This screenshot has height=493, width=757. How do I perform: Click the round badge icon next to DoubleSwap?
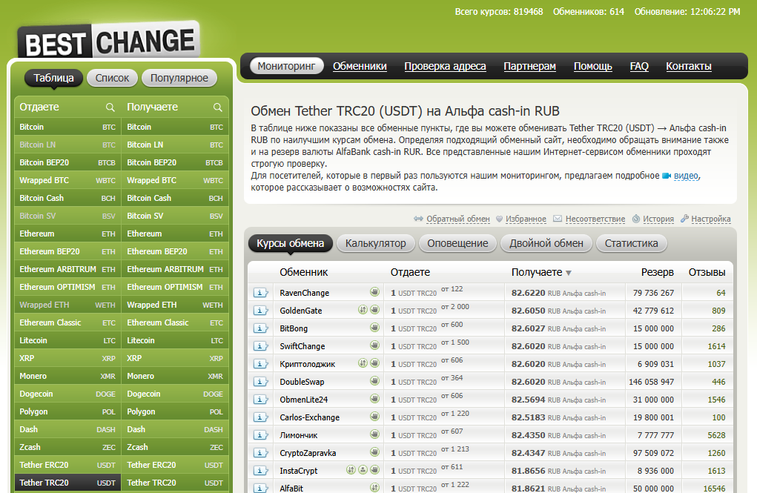tap(374, 380)
